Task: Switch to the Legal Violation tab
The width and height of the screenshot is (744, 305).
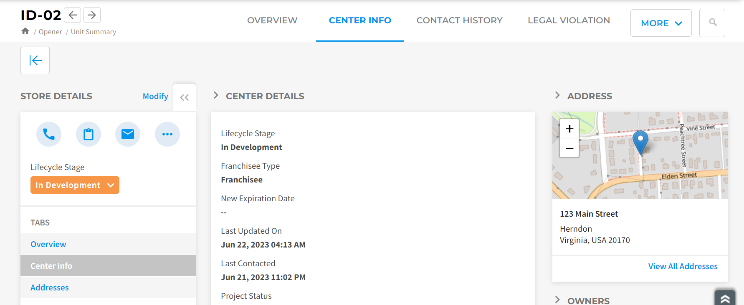Action: point(569,20)
